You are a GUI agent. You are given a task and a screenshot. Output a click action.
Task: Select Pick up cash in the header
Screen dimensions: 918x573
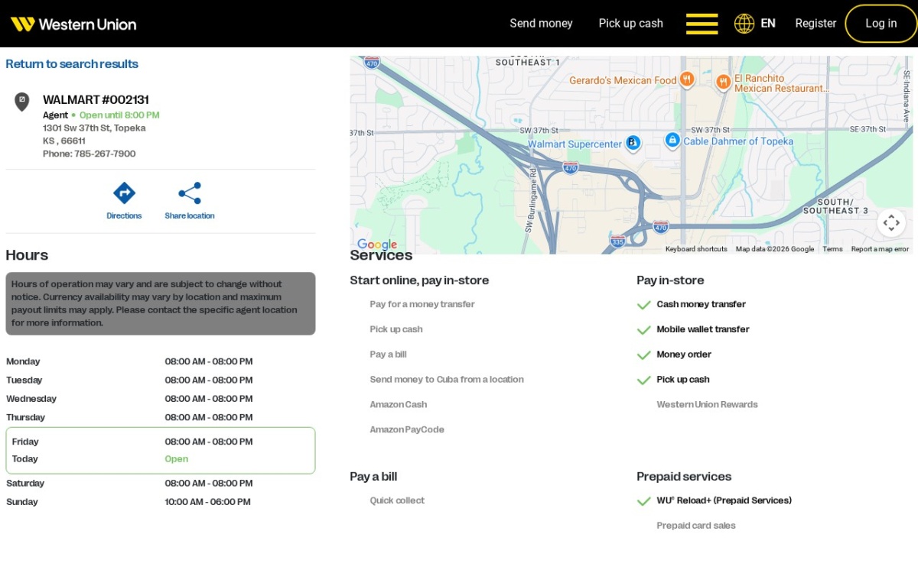tap(630, 24)
